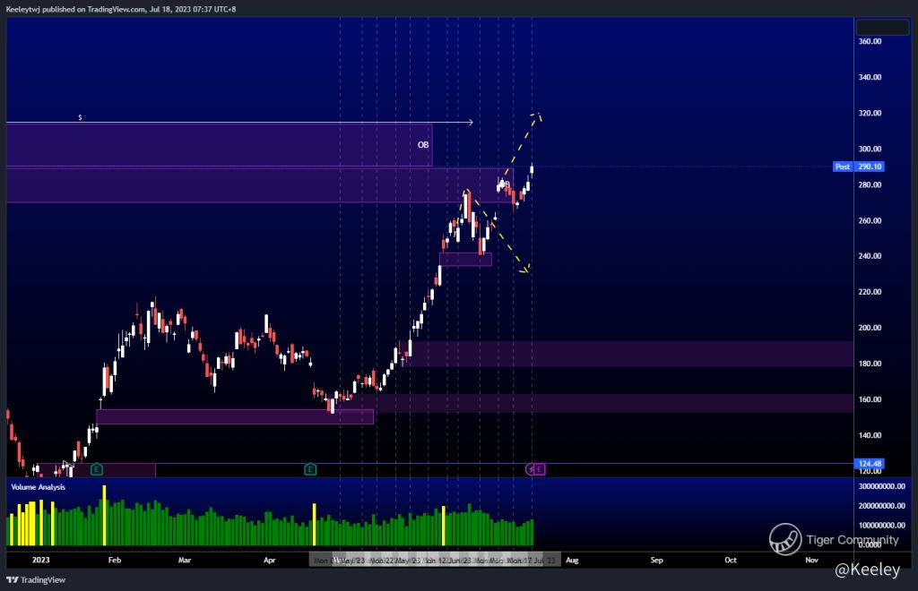Select the Post 290.10 price label
The image size is (918, 591).
pyautogui.click(x=858, y=167)
